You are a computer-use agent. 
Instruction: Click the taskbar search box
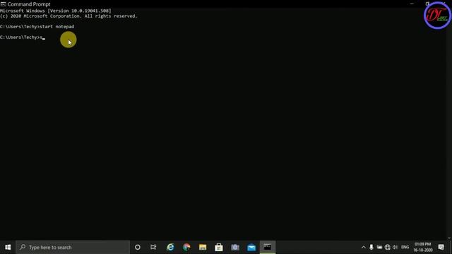pos(73,247)
